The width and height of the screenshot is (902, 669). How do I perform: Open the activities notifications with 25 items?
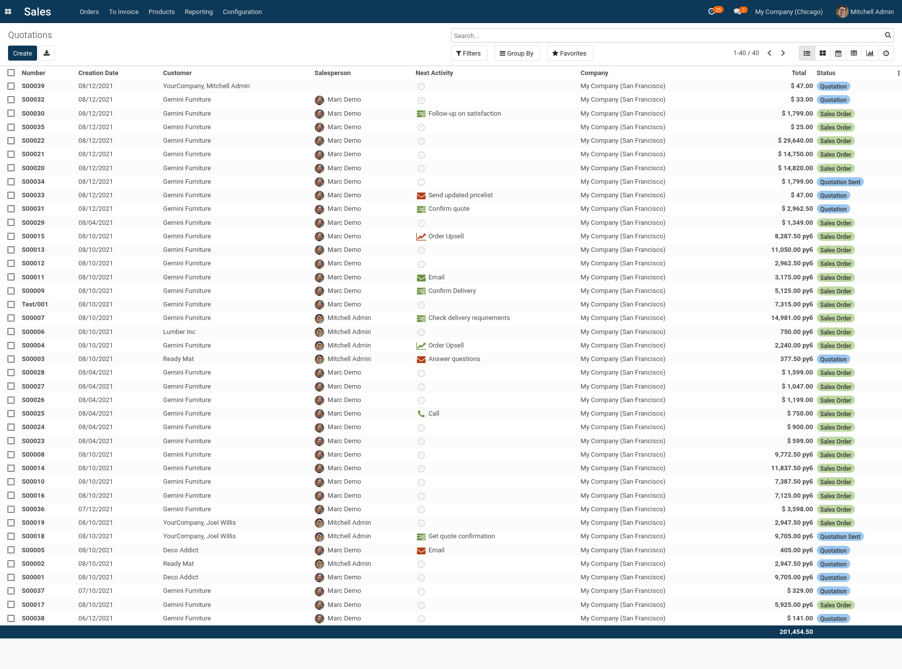click(x=712, y=11)
